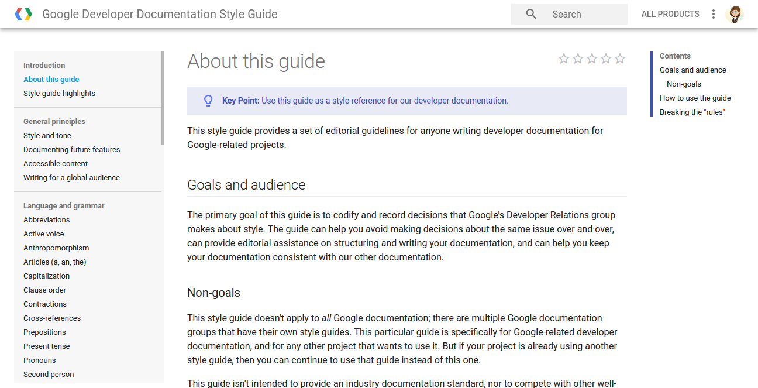
Task: Open the user avatar account menu
Action: (x=735, y=14)
